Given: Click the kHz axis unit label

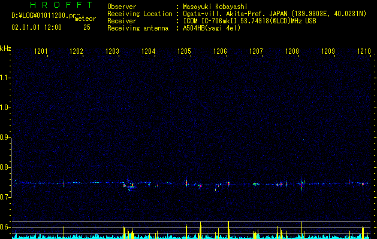Looking at the screenshot, I should tap(5, 48).
